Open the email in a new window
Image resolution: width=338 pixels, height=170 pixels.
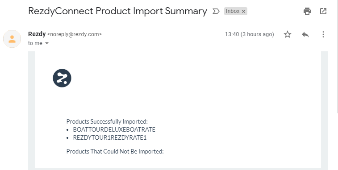[323, 11]
